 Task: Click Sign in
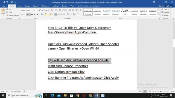click(x=161, y=6)
